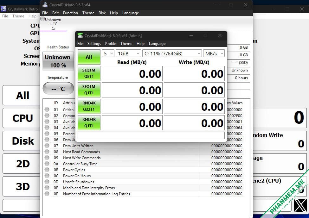The height and width of the screenshot is (218, 309).
Task: Click the 2D benchmark button in CrystalMark Retro
Action: click(21, 164)
